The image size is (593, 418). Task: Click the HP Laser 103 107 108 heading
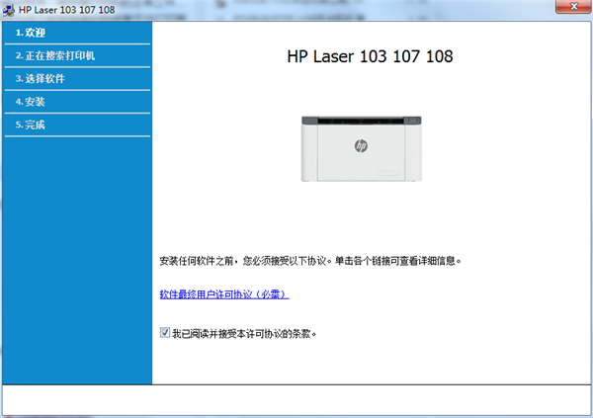pos(370,56)
